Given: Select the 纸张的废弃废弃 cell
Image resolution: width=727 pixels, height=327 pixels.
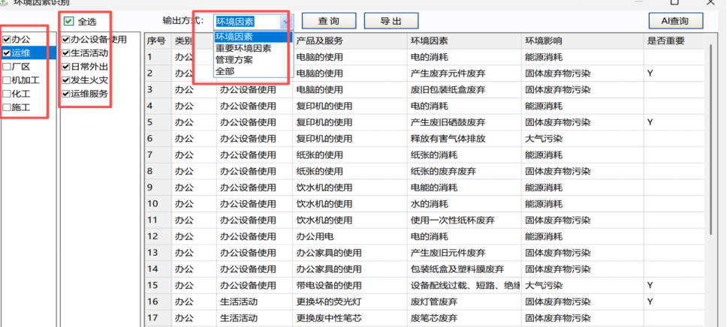Looking at the screenshot, I should pyautogui.click(x=464, y=171).
